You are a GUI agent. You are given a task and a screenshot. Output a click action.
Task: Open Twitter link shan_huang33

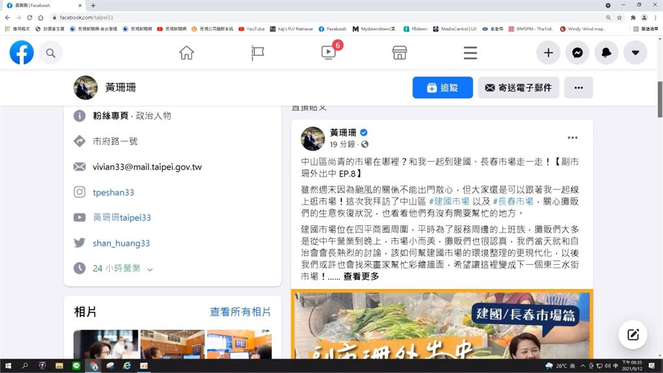click(121, 243)
